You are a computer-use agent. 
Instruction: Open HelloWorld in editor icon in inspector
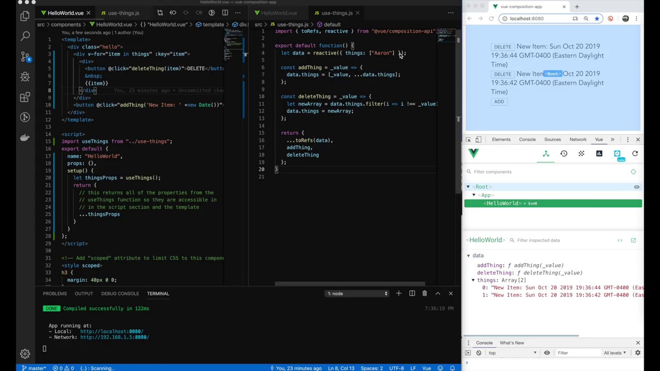point(633,240)
